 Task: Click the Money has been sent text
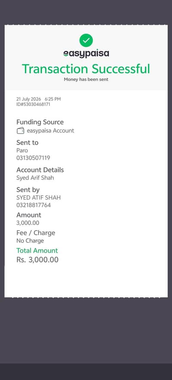click(x=86, y=79)
